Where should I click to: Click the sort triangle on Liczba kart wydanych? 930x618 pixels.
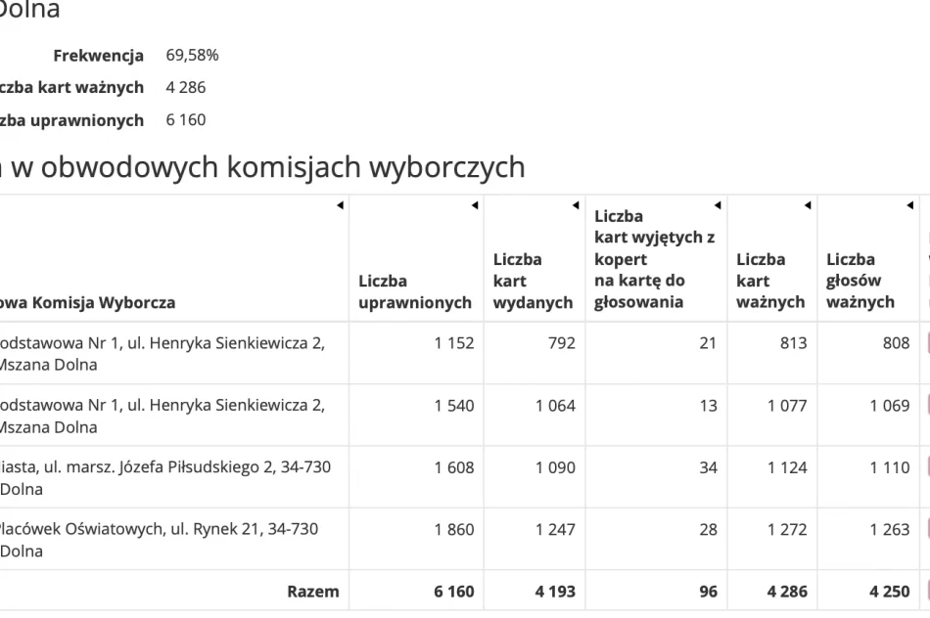point(574,205)
